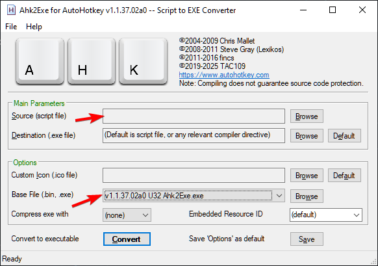378x266 pixels.
Task: Click the A key logo image
Action: tap(40, 61)
